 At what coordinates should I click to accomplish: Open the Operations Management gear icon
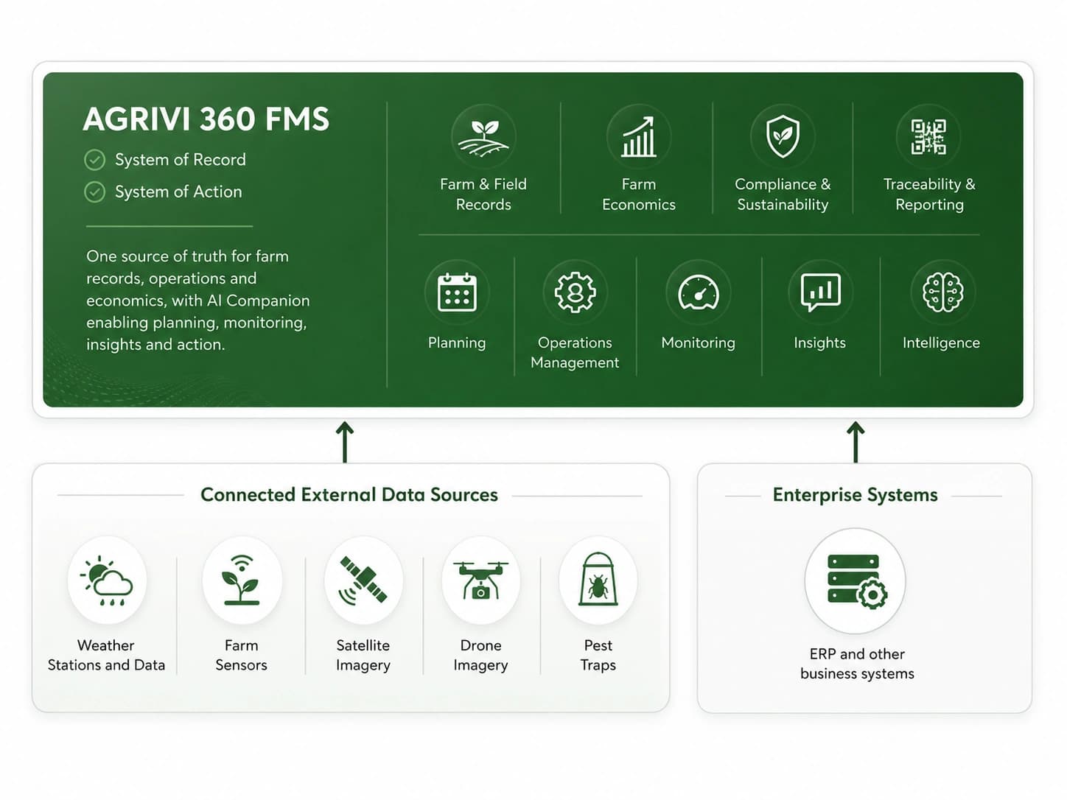(x=575, y=292)
